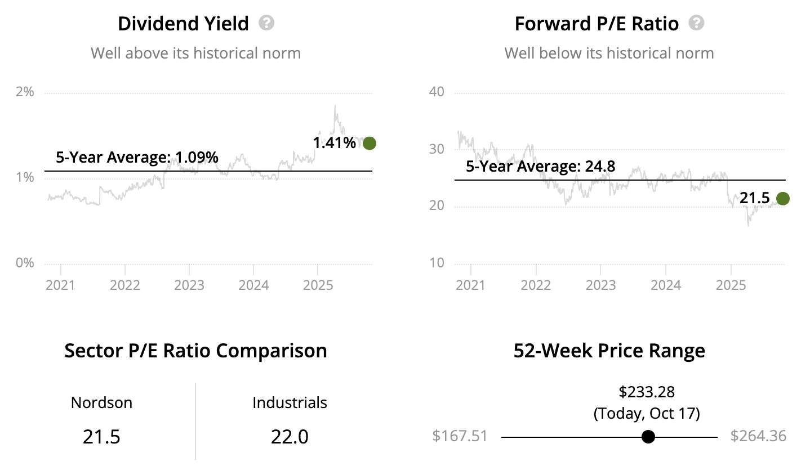The width and height of the screenshot is (810, 475).
Task: Click the Dividend Yield help question-mark icon
Action: [266, 23]
